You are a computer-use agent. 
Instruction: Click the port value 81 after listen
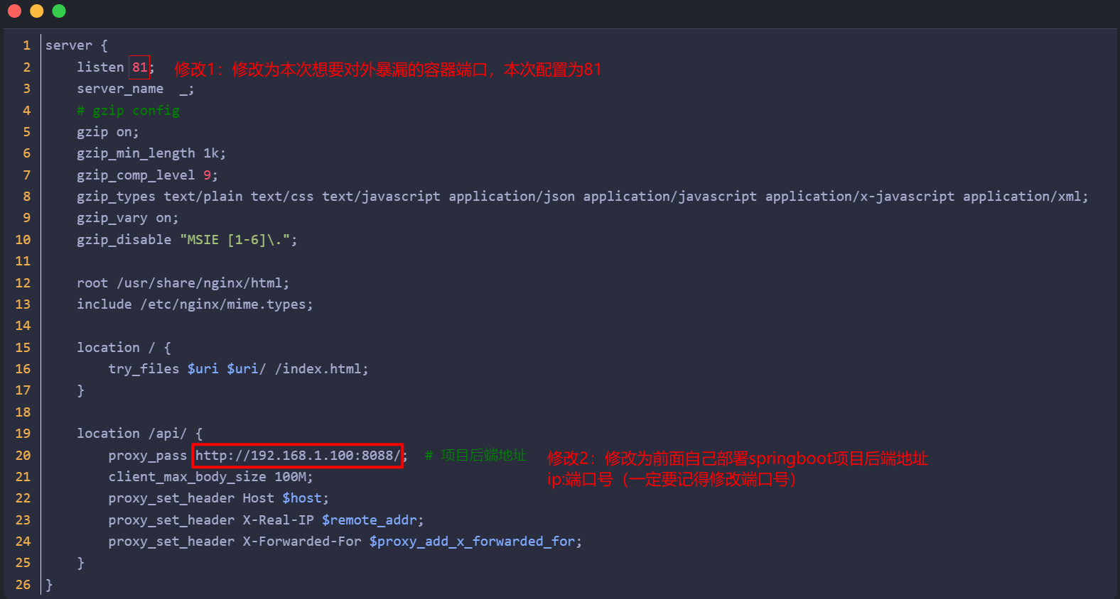tap(140, 67)
